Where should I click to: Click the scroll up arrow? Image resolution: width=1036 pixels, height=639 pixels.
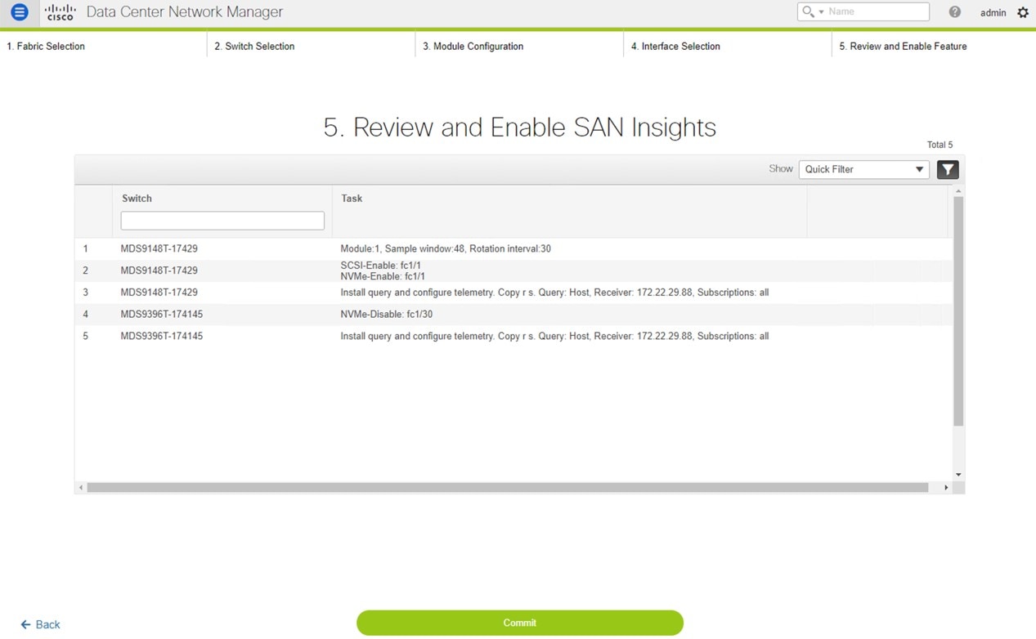pos(958,191)
